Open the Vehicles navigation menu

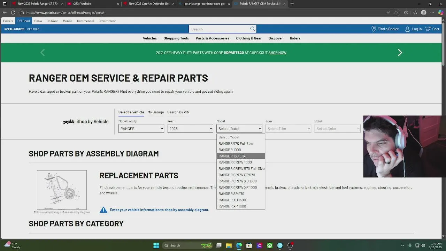point(150,38)
